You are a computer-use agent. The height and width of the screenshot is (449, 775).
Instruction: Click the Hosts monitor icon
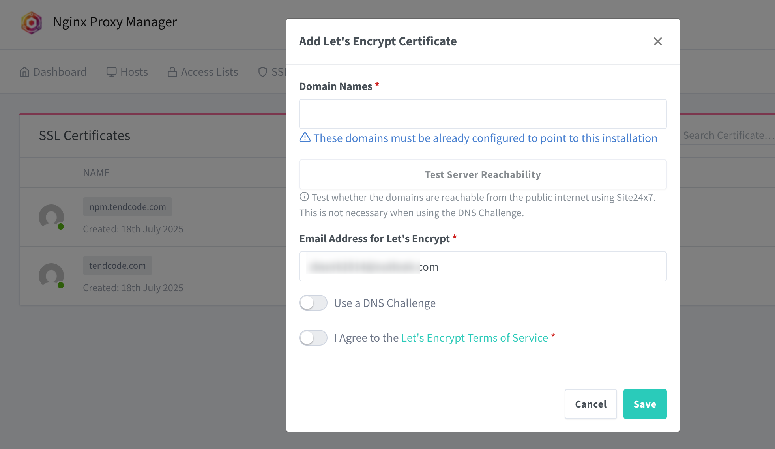click(x=111, y=72)
